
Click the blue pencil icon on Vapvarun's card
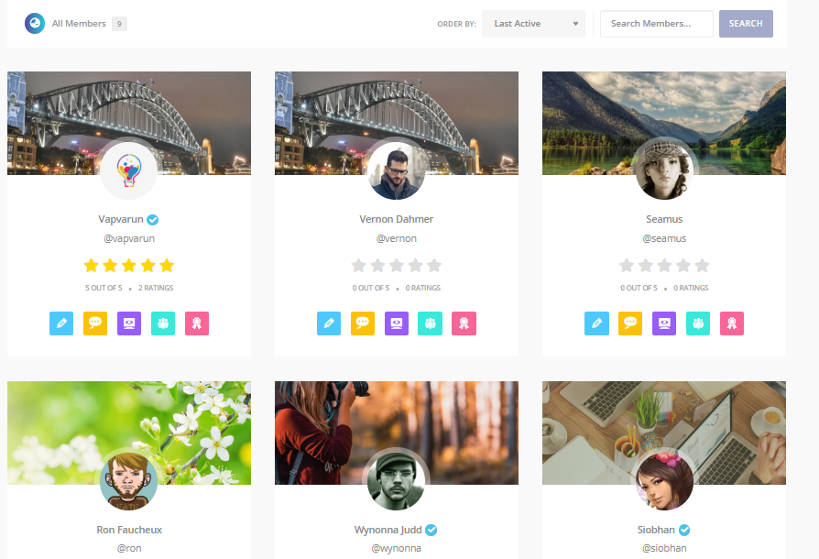[61, 323]
